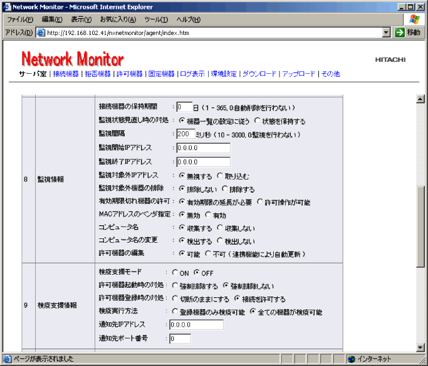Open the お気に入り(A) menu
The height and width of the screenshot is (366, 428).
(118, 19)
